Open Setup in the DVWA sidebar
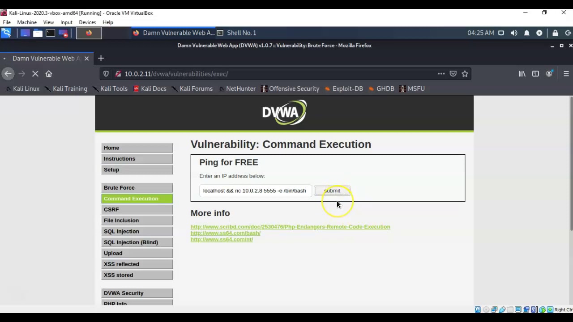The height and width of the screenshot is (322, 573). [x=137, y=170]
